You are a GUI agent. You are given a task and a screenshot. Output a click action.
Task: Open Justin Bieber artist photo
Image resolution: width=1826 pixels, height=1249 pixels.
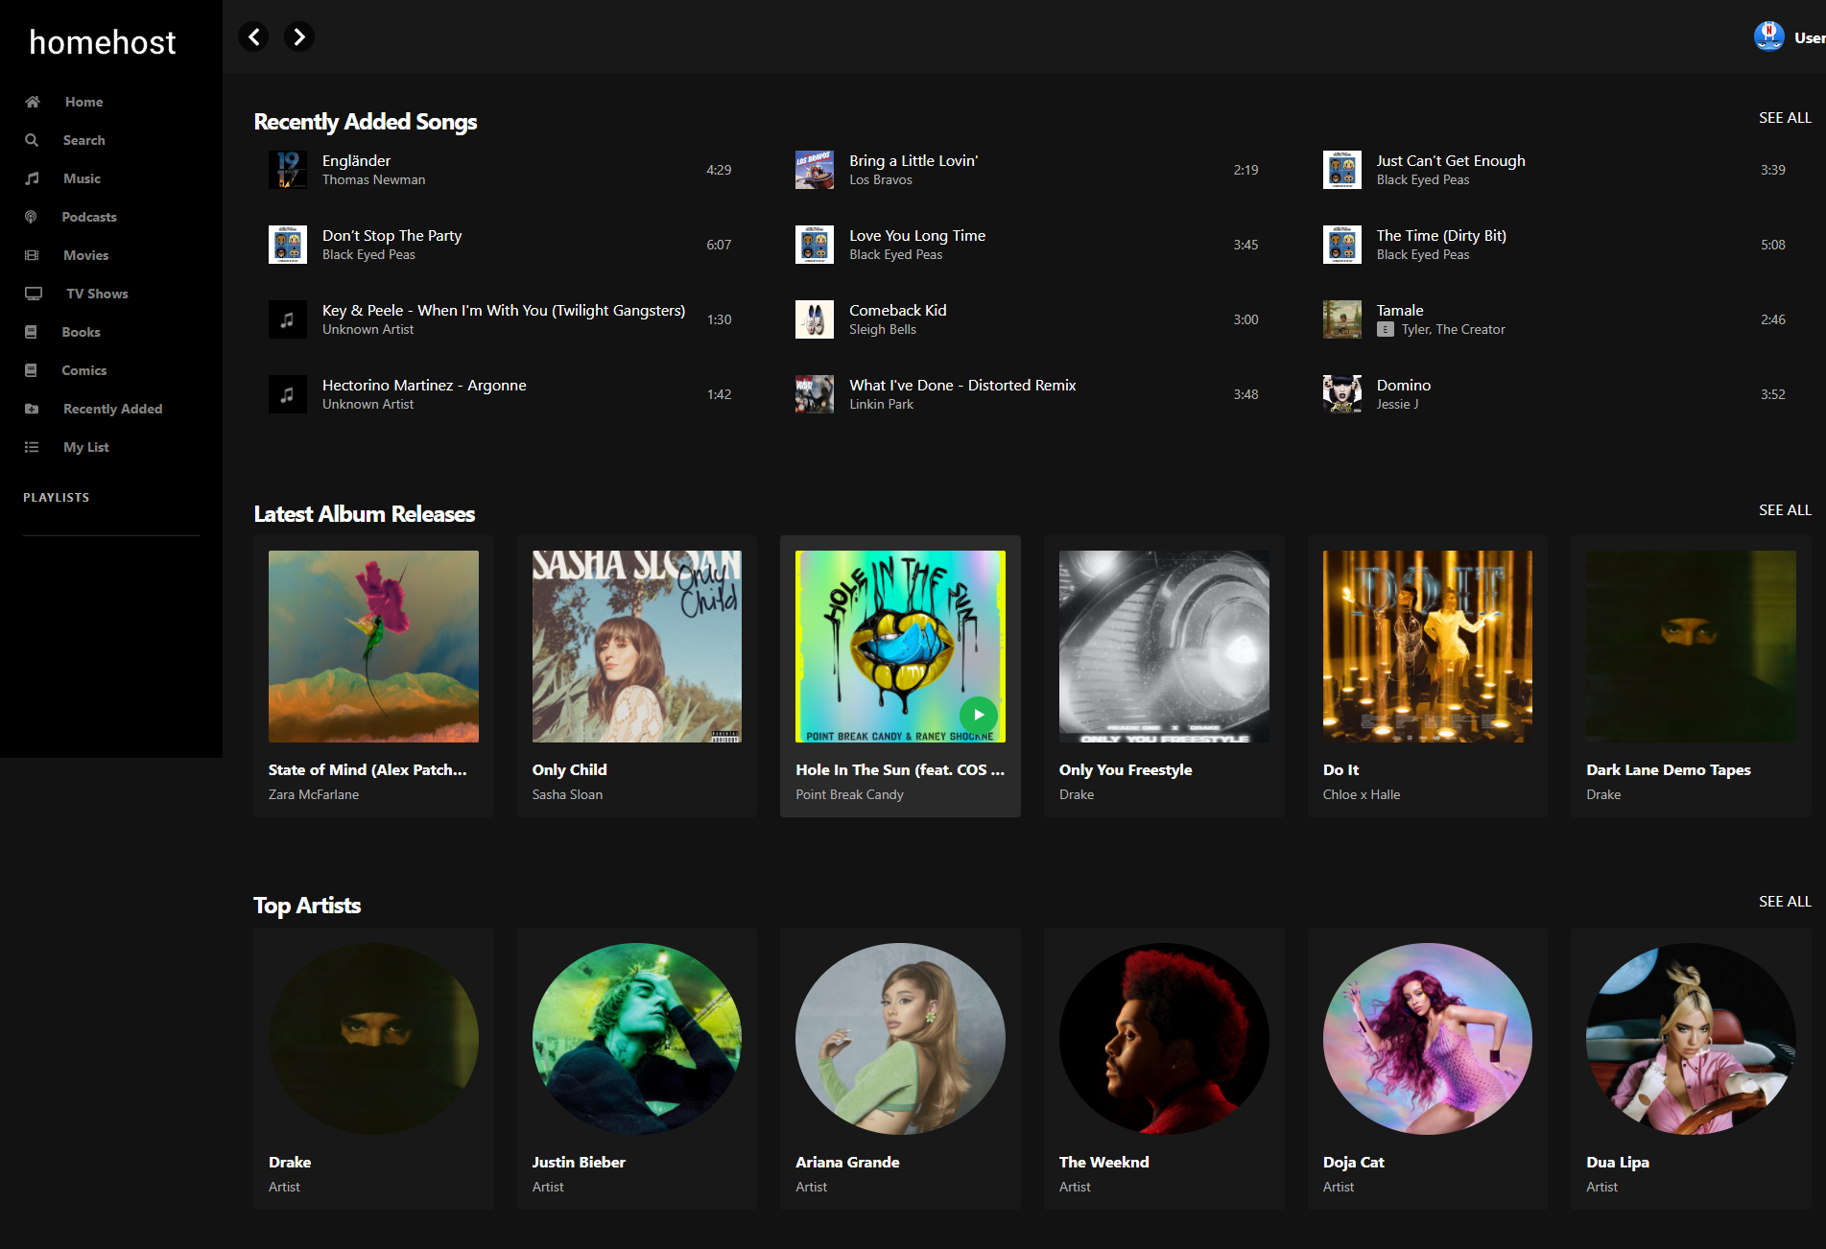637,1038
